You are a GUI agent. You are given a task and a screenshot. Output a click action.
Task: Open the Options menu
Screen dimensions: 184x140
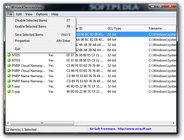(42, 14)
